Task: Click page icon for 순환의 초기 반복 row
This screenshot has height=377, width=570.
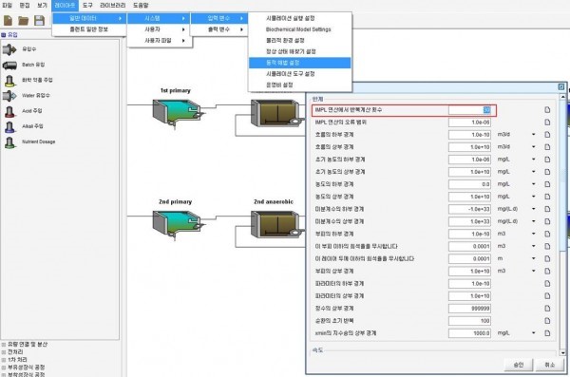Action: [547, 321]
